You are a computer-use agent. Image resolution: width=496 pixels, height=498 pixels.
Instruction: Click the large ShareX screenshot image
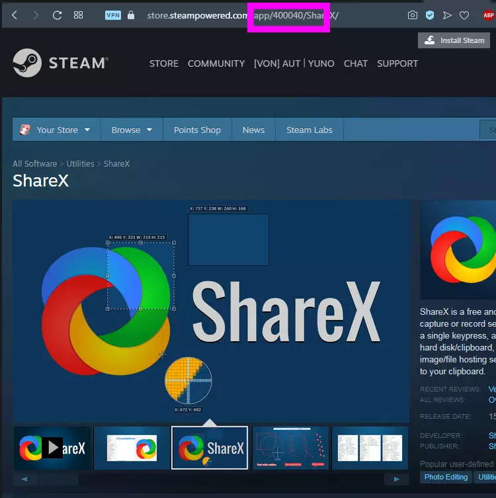(x=211, y=311)
